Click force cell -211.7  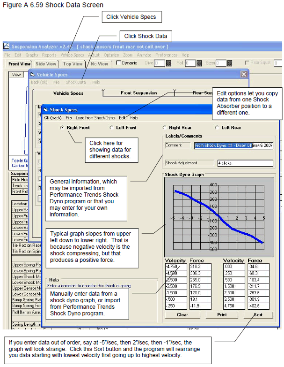(x=258, y=286)
